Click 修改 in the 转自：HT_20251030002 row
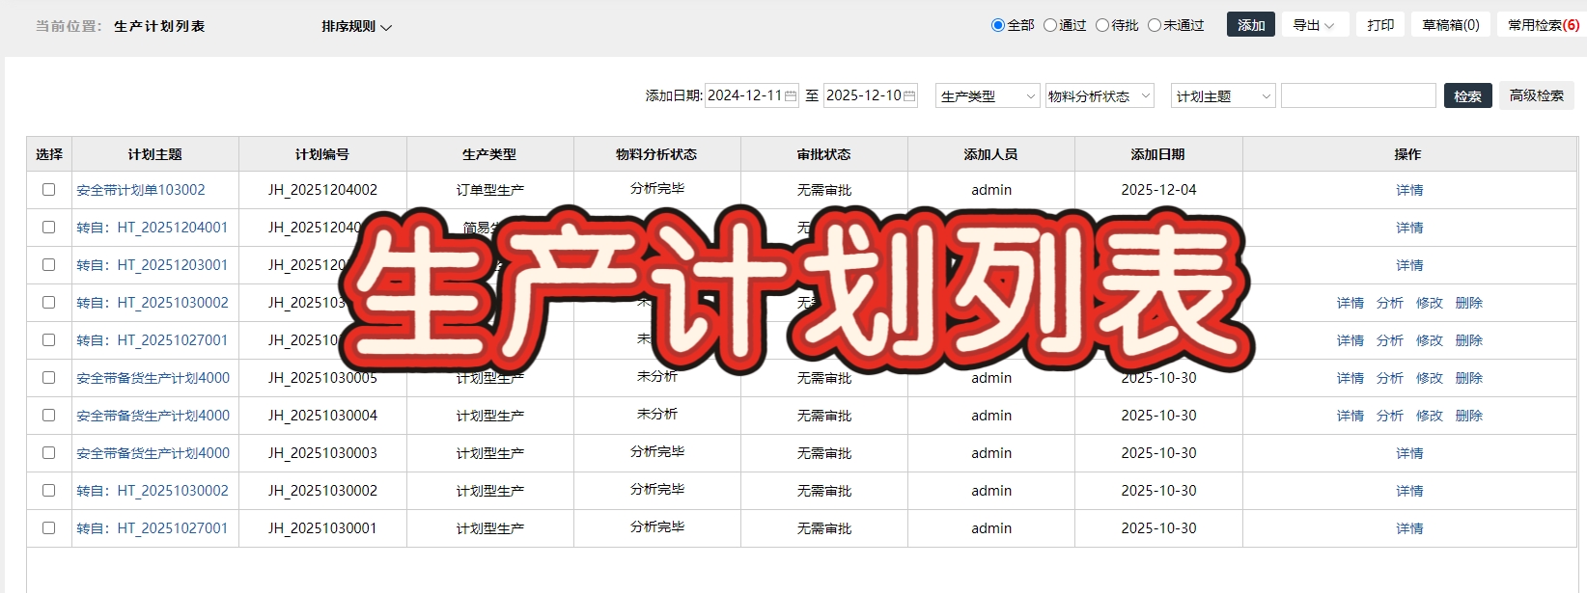The height and width of the screenshot is (593, 1587). point(1429,303)
